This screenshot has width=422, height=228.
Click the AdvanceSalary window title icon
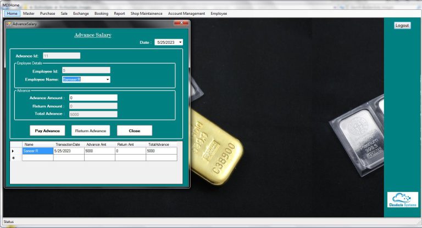9,24
